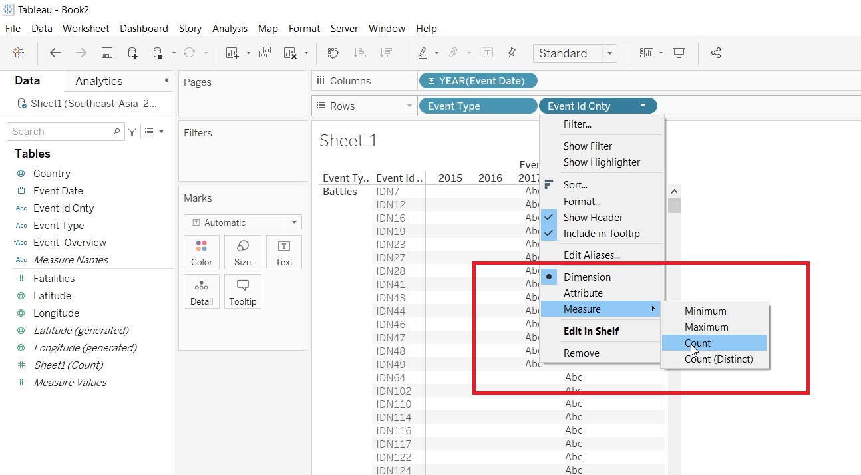Click the Highlight pen icon
This screenshot has width=861, height=475.
coord(423,53)
